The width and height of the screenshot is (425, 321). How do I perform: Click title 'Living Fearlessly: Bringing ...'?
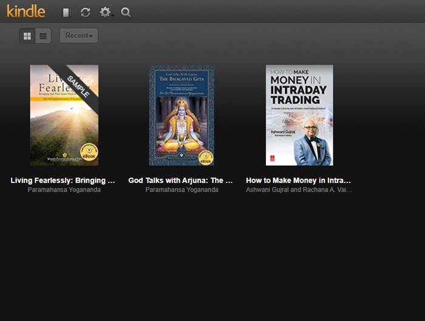[63, 180]
